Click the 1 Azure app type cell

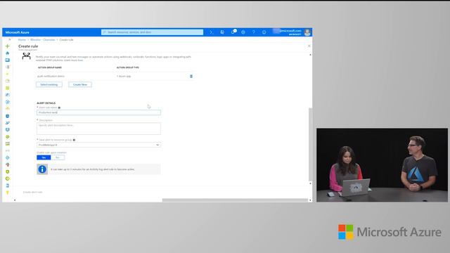124,77
